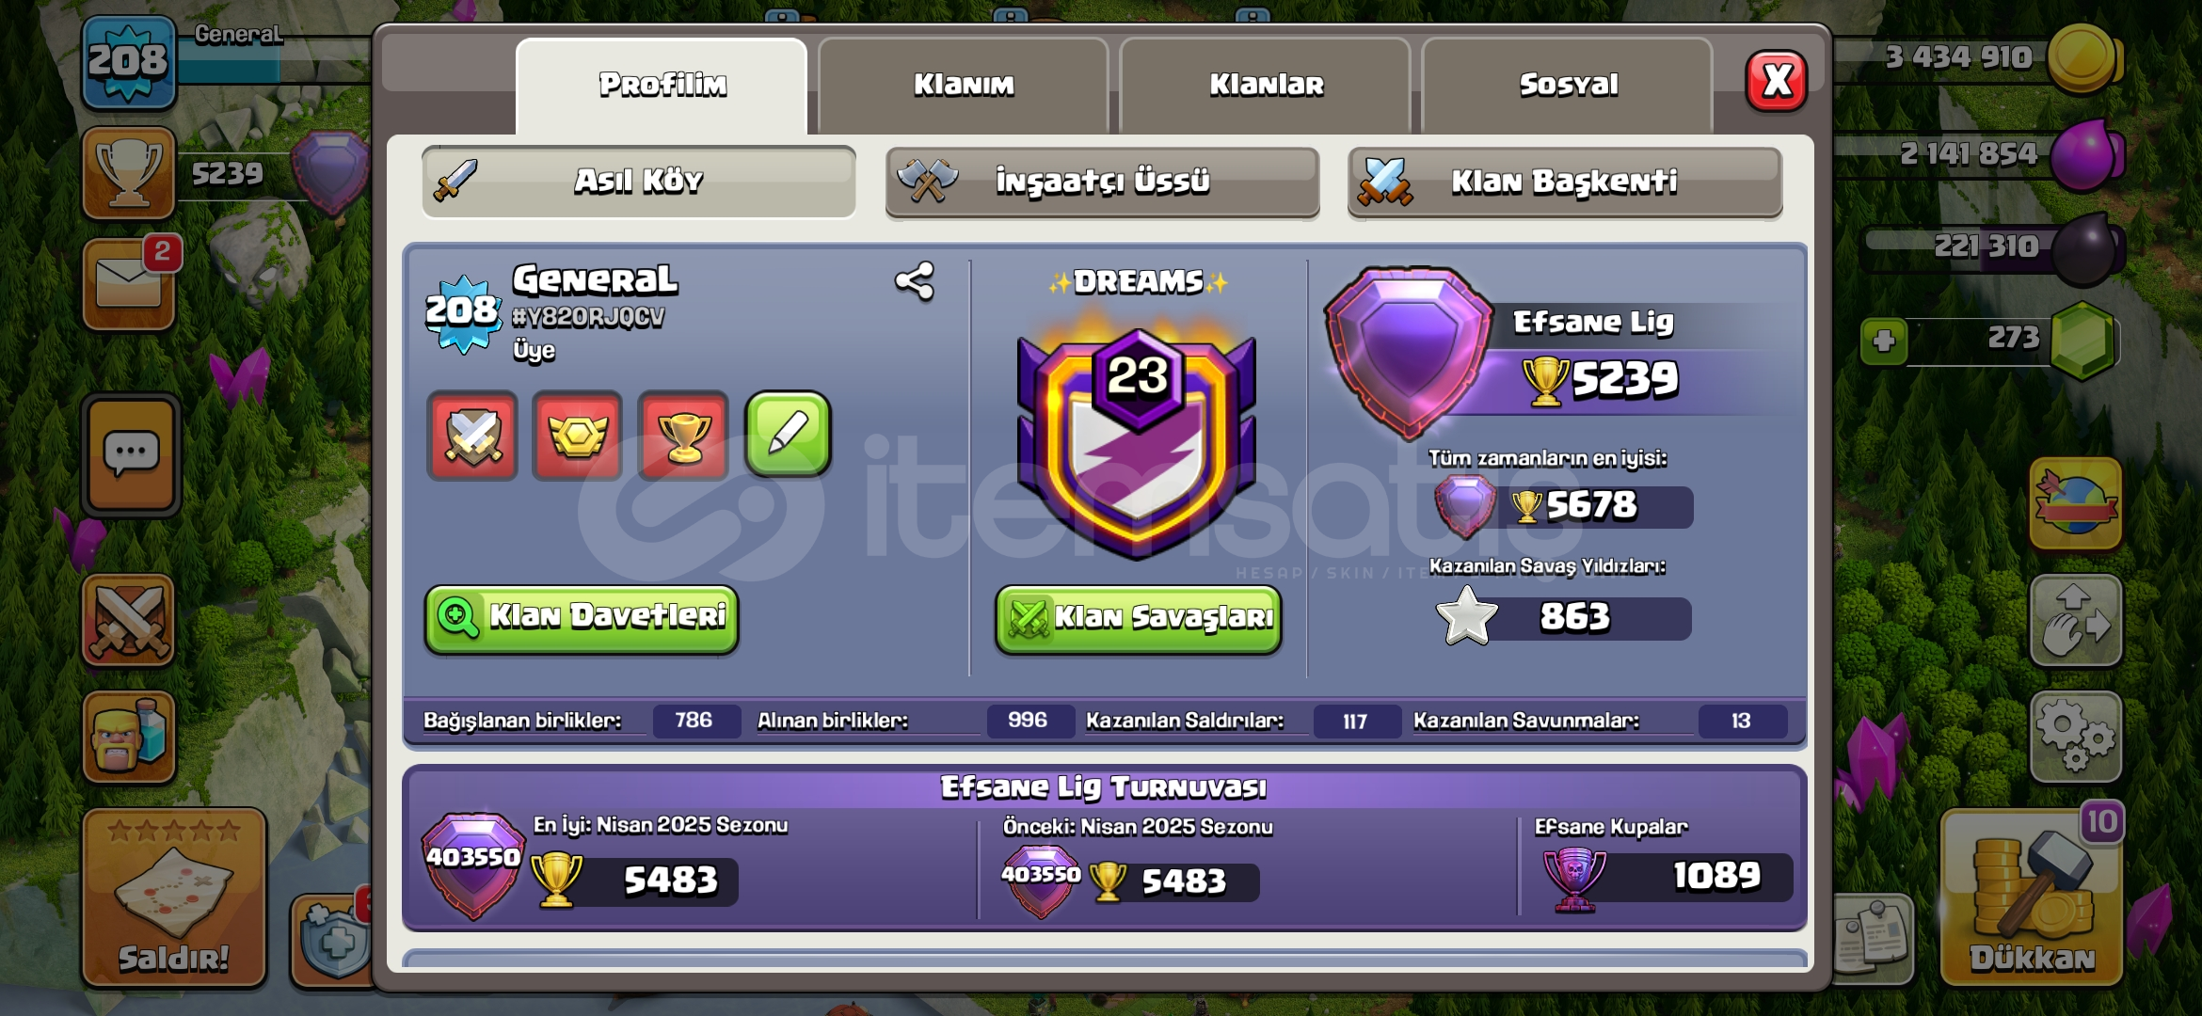Open the mail inbox envelope icon

pos(129,284)
